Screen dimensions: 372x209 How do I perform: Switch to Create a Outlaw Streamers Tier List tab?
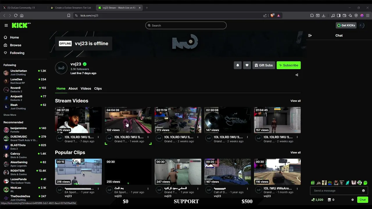coord(71,8)
